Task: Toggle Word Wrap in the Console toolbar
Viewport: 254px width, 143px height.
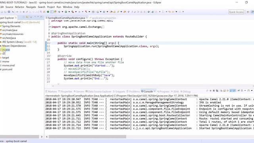Action: point(227,91)
